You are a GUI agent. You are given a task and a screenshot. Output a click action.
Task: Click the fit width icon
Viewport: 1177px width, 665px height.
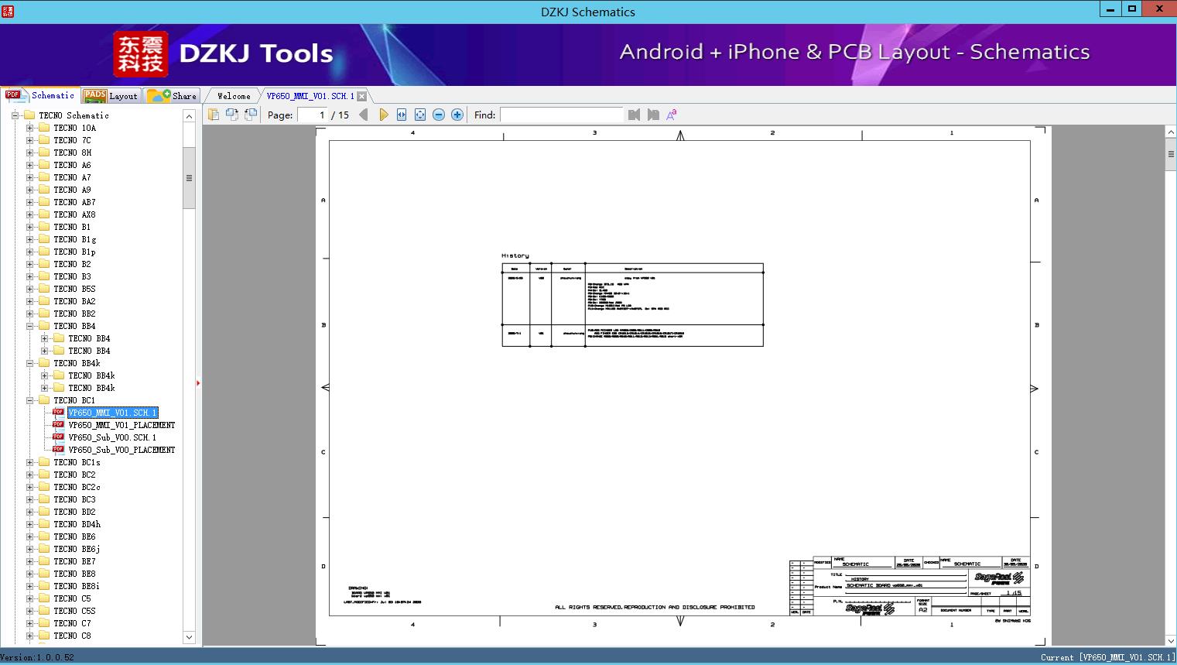402,115
